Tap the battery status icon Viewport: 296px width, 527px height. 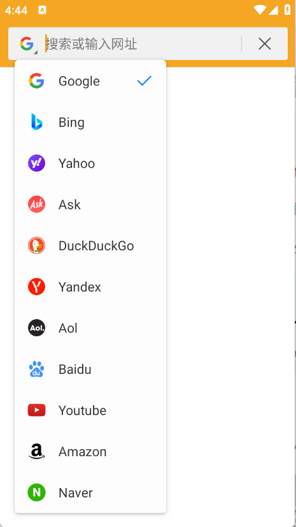pyautogui.click(x=287, y=10)
